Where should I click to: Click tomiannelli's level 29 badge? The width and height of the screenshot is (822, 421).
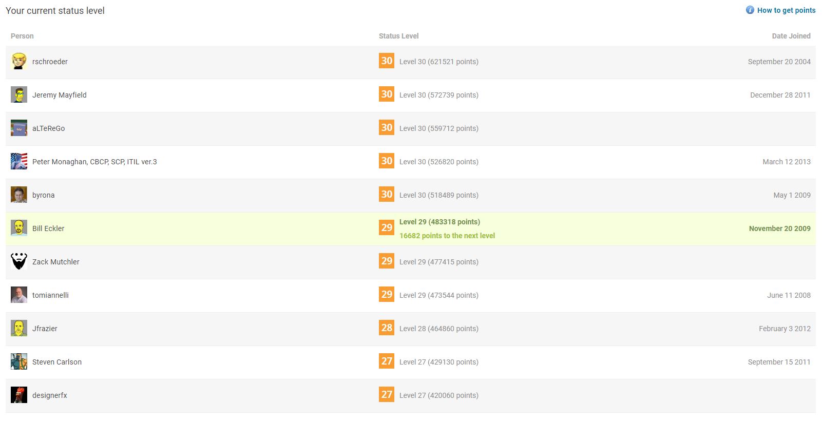(x=387, y=294)
